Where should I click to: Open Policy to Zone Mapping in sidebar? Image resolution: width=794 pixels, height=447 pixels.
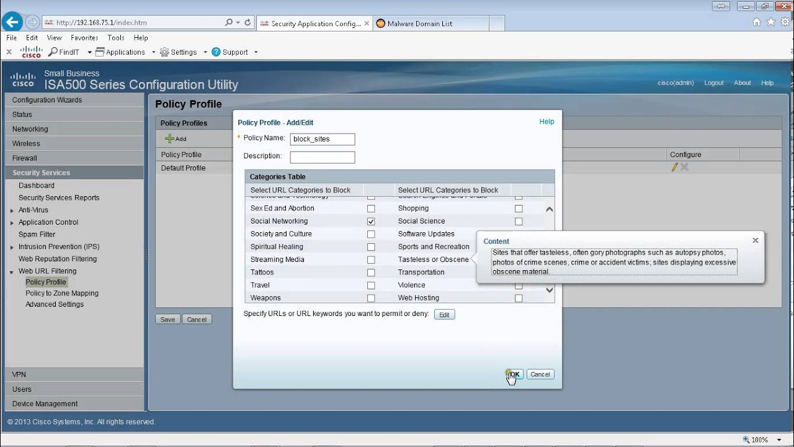point(62,293)
